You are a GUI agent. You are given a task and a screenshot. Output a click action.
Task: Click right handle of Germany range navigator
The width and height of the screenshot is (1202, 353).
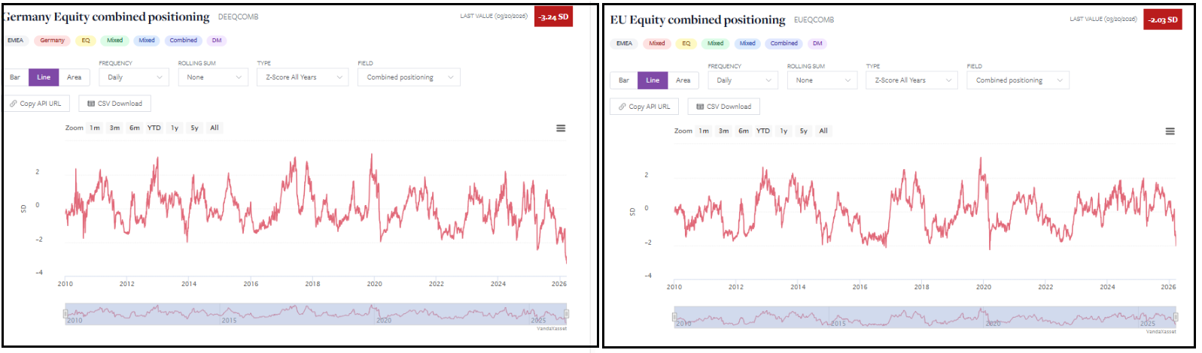click(x=566, y=314)
